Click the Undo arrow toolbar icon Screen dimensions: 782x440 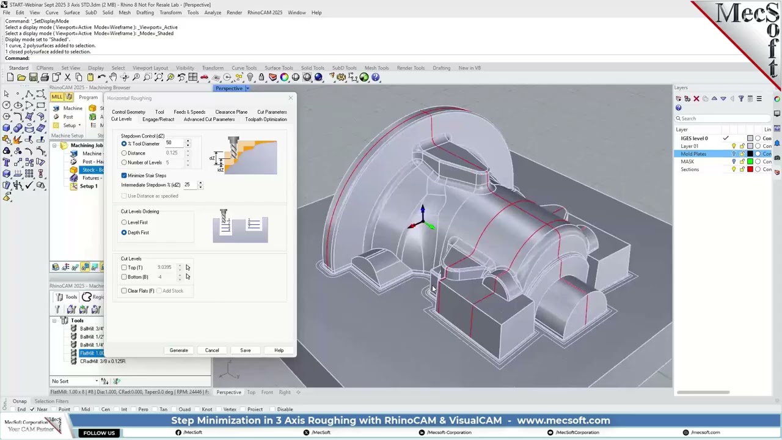point(102,78)
